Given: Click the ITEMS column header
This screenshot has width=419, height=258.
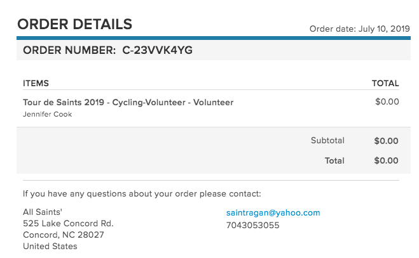Looking at the screenshot, I should [x=36, y=84].
